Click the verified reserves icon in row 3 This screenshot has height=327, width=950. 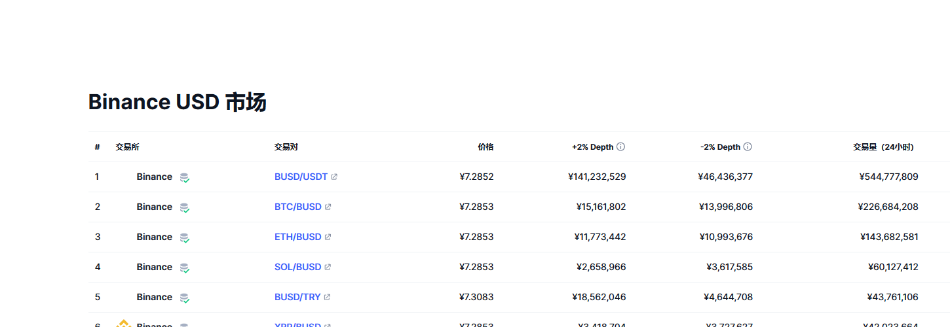185,237
